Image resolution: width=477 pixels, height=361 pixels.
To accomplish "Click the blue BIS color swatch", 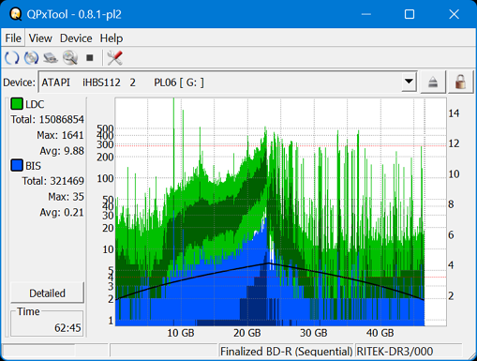I will point(17,165).
